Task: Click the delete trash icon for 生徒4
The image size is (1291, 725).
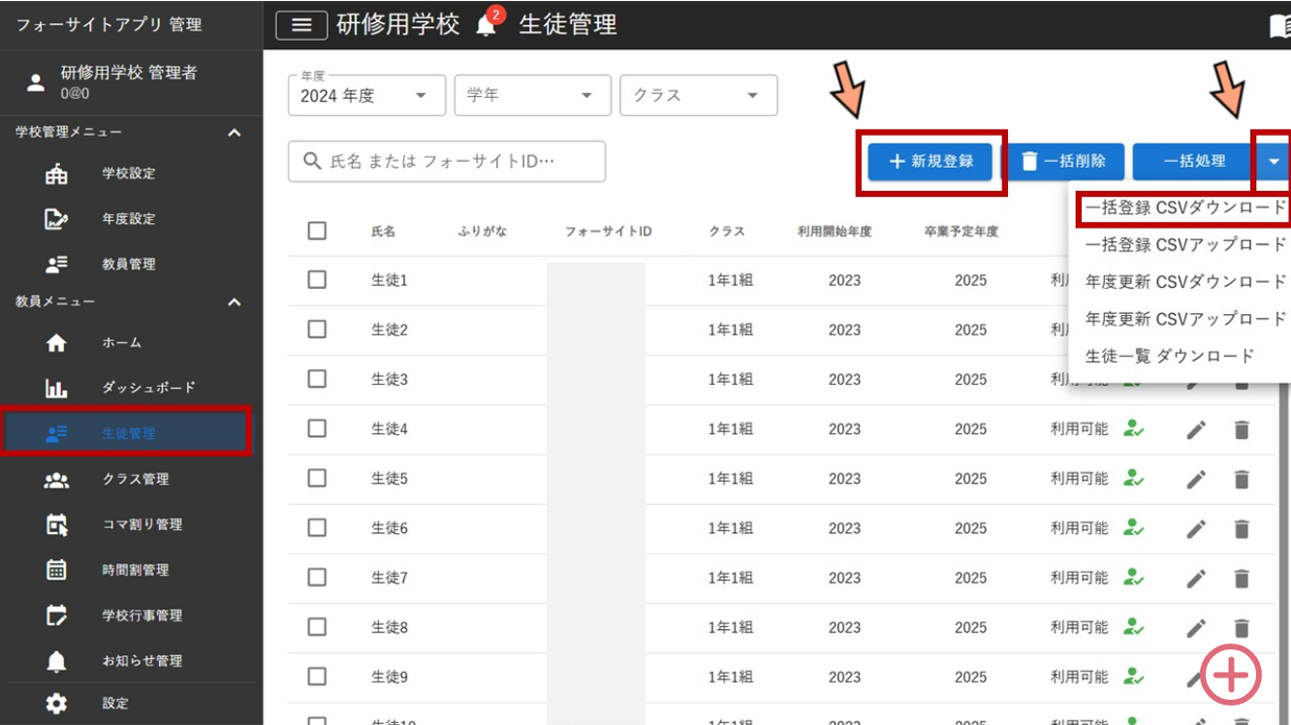Action: click(x=1242, y=429)
